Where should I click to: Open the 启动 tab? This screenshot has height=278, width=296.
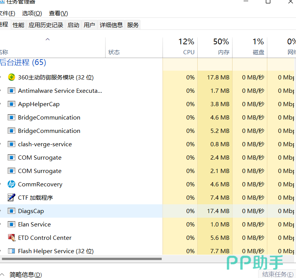pos(73,25)
